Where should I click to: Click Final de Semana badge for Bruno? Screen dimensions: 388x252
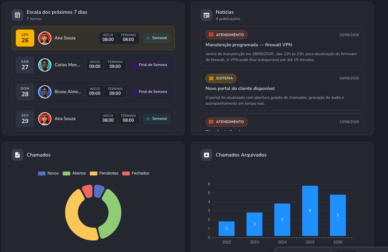click(151, 92)
